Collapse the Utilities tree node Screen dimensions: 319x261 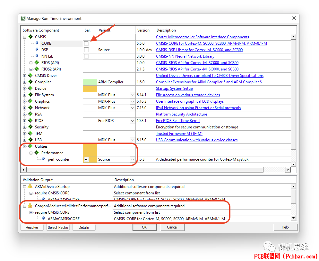[x=25, y=146]
